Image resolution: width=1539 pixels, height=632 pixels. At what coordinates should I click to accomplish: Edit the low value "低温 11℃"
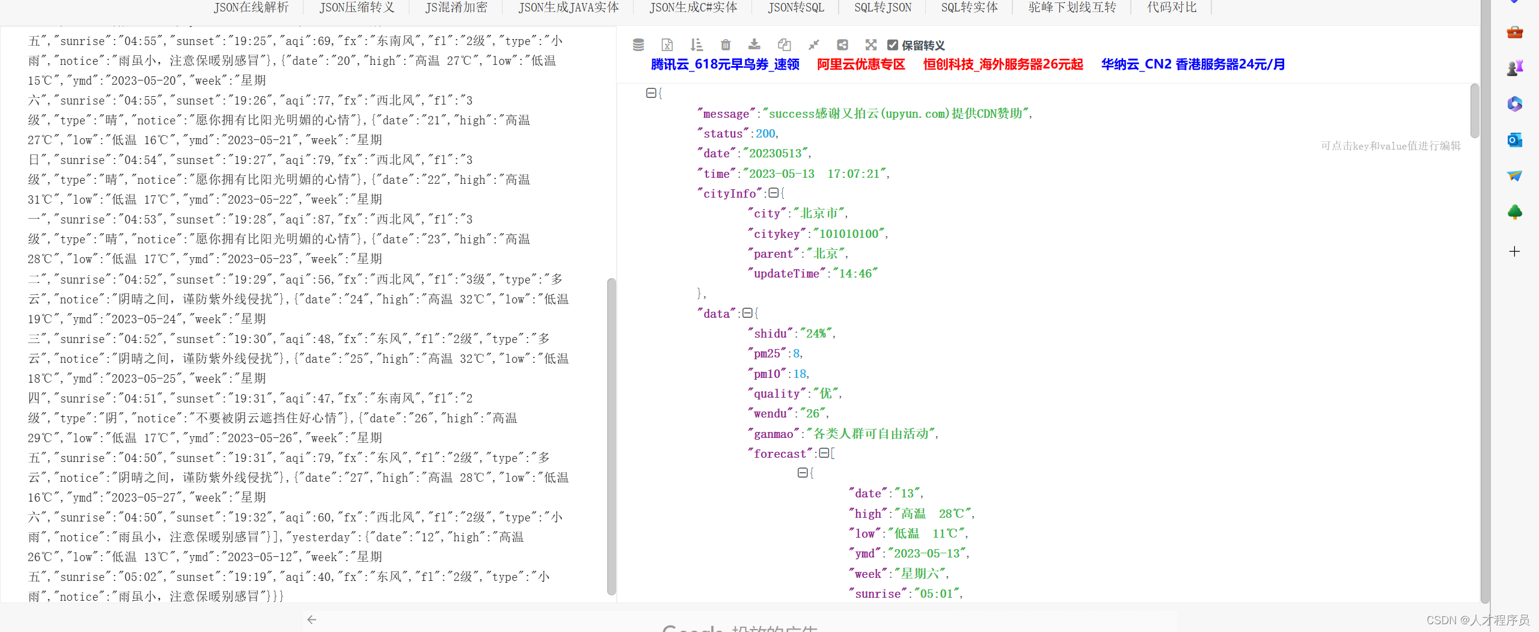[x=926, y=533]
